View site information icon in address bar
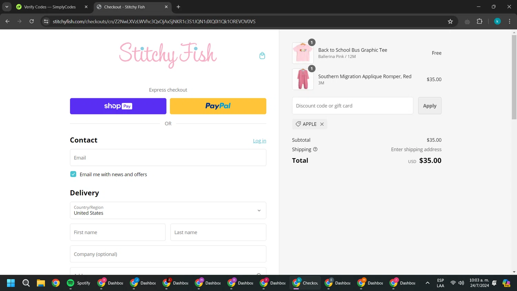517x291 pixels. [46, 21]
